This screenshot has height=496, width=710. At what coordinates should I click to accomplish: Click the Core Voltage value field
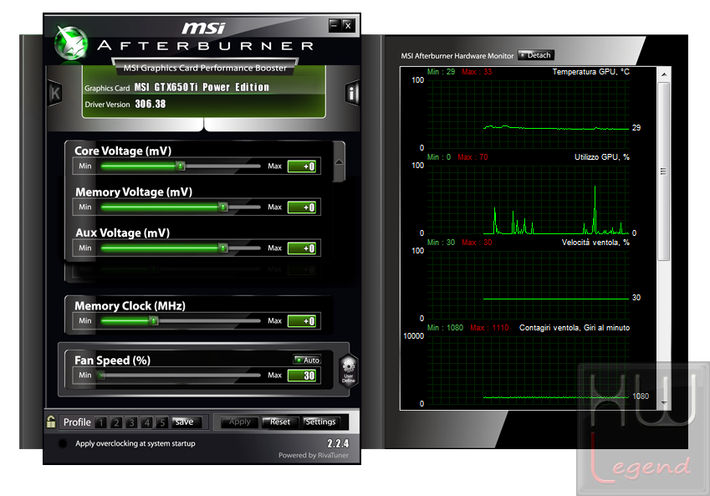302,166
